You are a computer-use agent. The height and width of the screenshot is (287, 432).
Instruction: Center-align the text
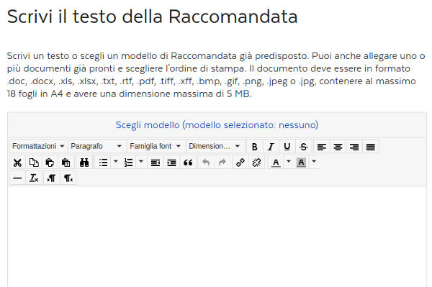338,147
